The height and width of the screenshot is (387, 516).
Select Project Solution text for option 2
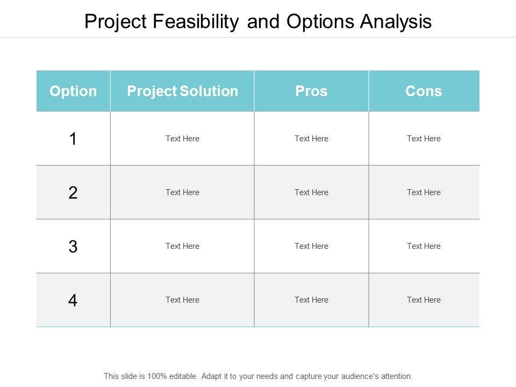point(182,192)
